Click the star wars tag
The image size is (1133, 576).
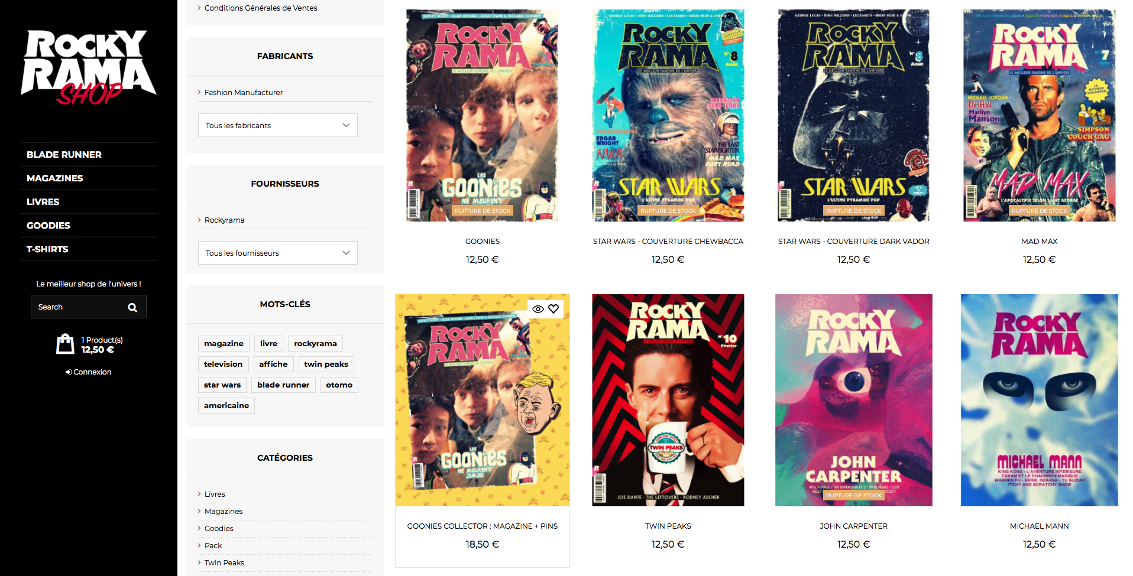222,385
